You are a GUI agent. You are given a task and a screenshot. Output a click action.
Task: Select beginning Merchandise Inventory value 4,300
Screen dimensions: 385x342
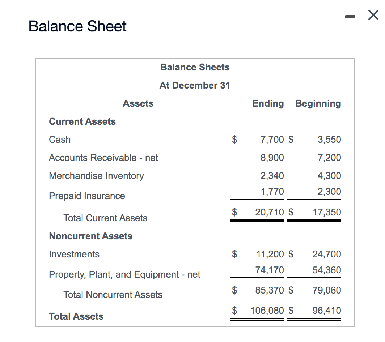tap(329, 176)
